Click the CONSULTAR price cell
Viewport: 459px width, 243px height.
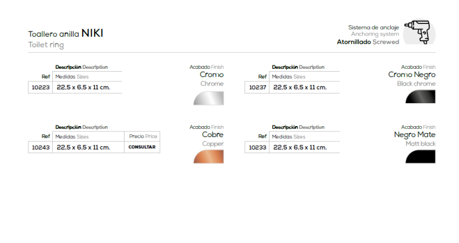pos(142,147)
